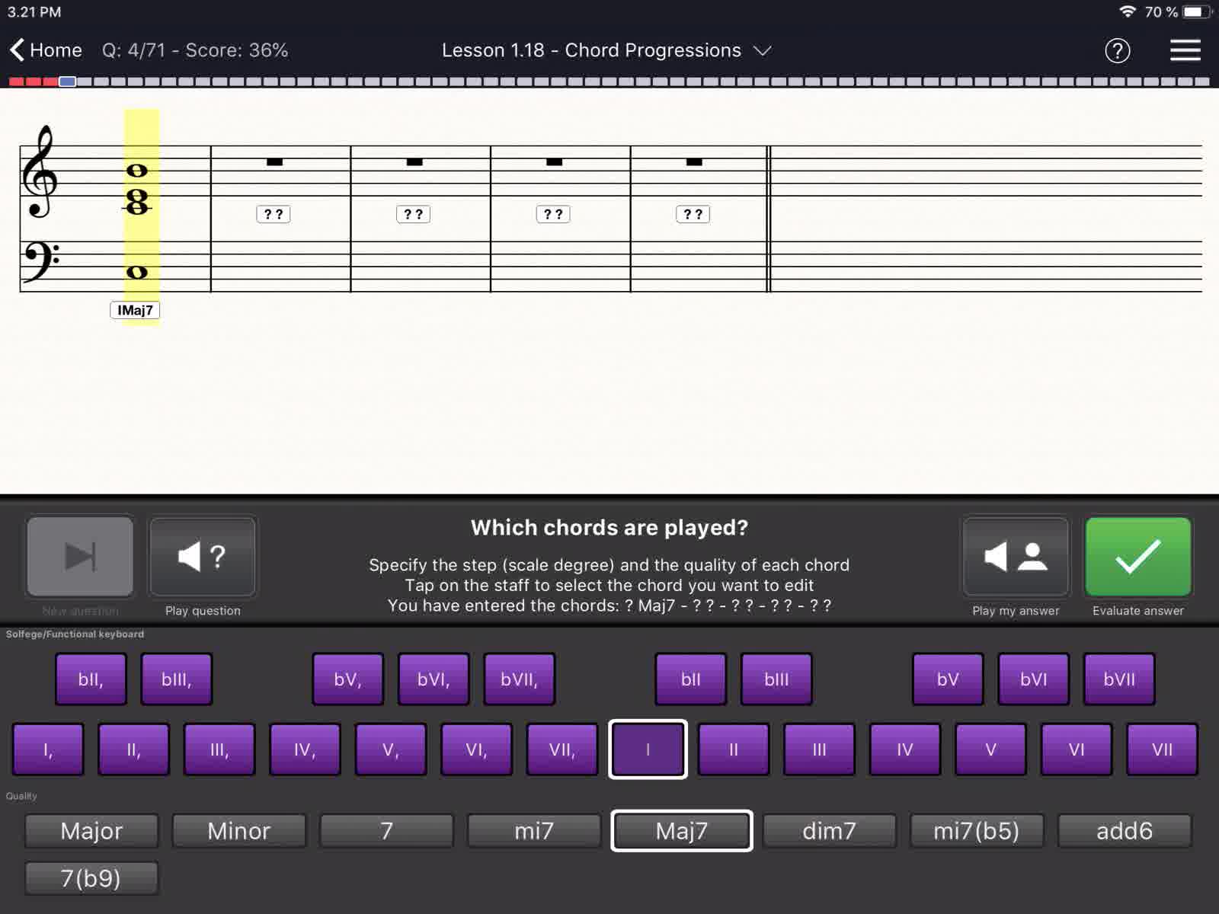Play my answer speaker button
The width and height of the screenshot is (1219, 914).
1016,557
